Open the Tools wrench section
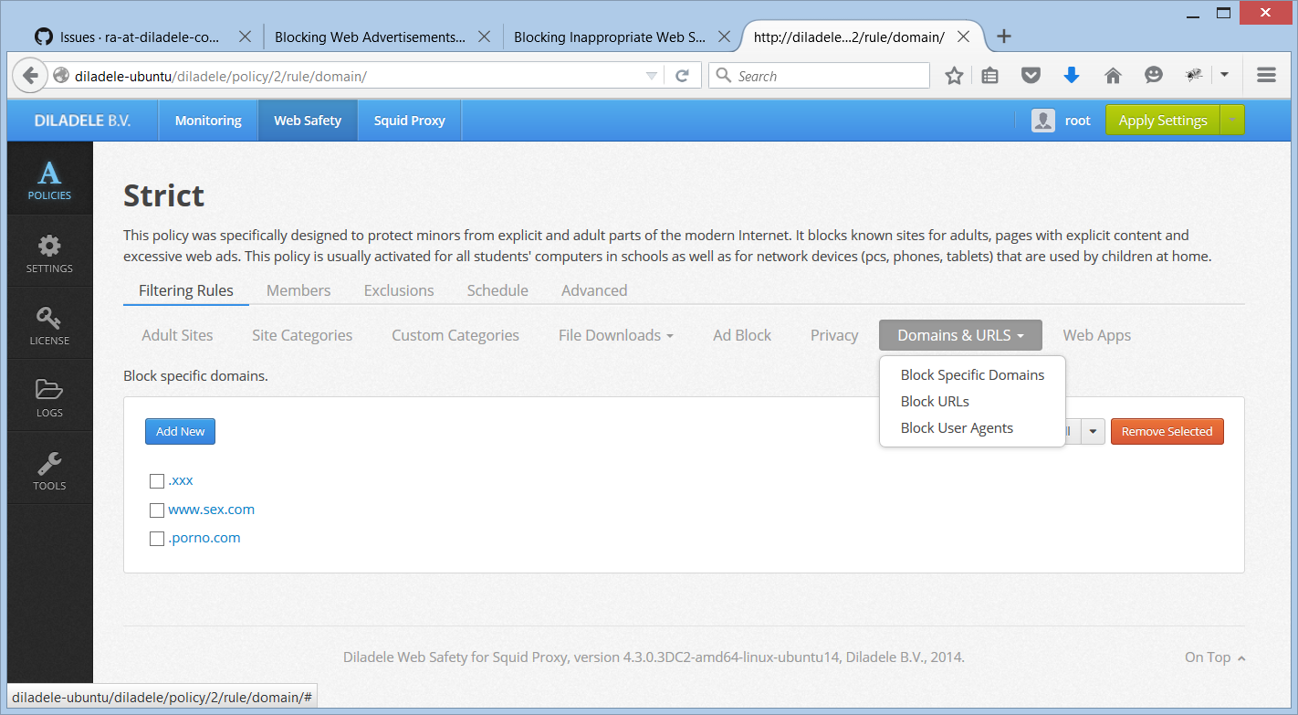Image resolution: width=1298 pixels, height=715 pixels. [x=49, y=469]
